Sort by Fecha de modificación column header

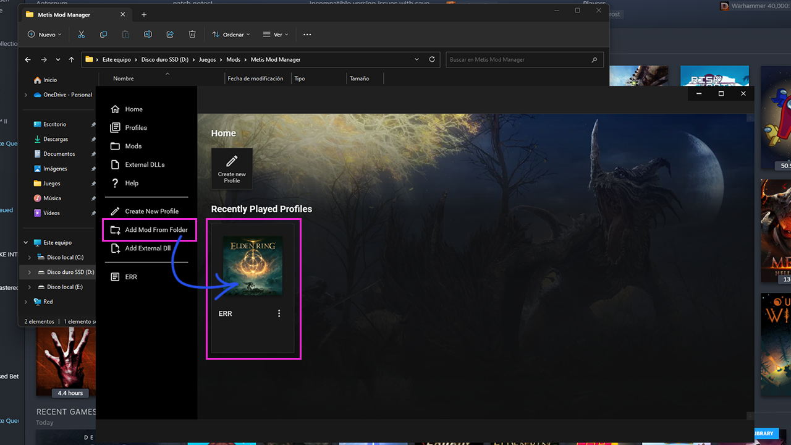pos(255,78)
